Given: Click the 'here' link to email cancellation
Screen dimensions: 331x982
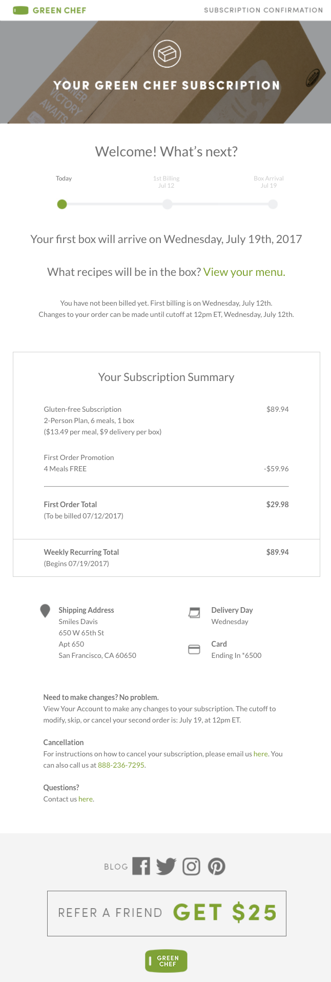Looking at the screenshot, I should 261,754.
